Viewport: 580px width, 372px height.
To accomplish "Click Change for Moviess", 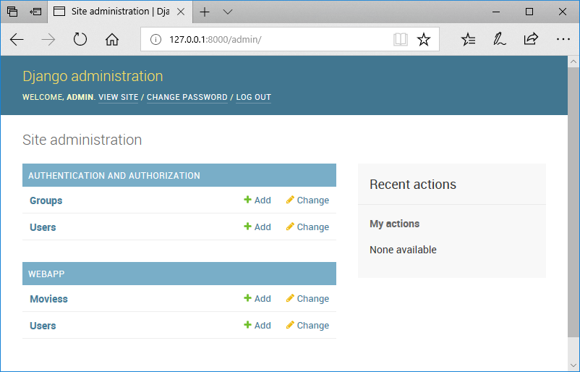I will pos(307,298).
